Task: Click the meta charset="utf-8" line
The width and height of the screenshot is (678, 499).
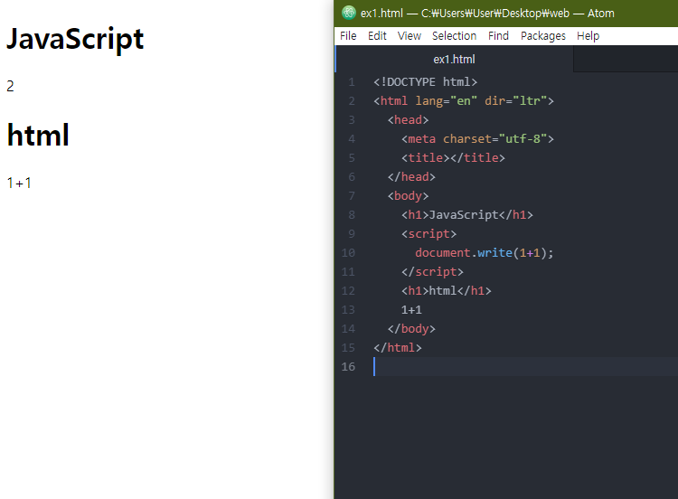Action: pyautogui.click(x=477, y=139)
